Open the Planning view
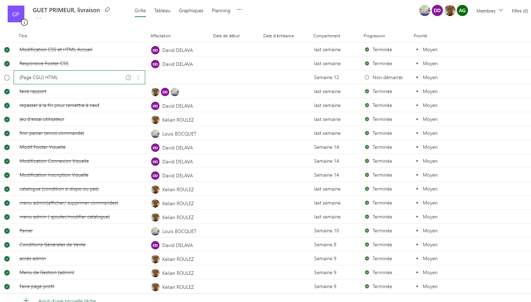 click(x=221, y=10)
